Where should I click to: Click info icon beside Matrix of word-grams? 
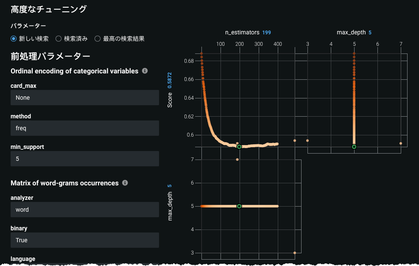[125, 183]
